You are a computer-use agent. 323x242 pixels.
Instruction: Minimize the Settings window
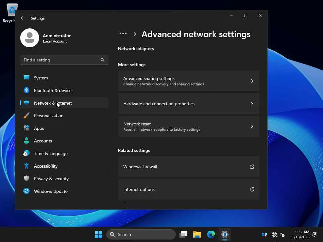tap(231, 15)
